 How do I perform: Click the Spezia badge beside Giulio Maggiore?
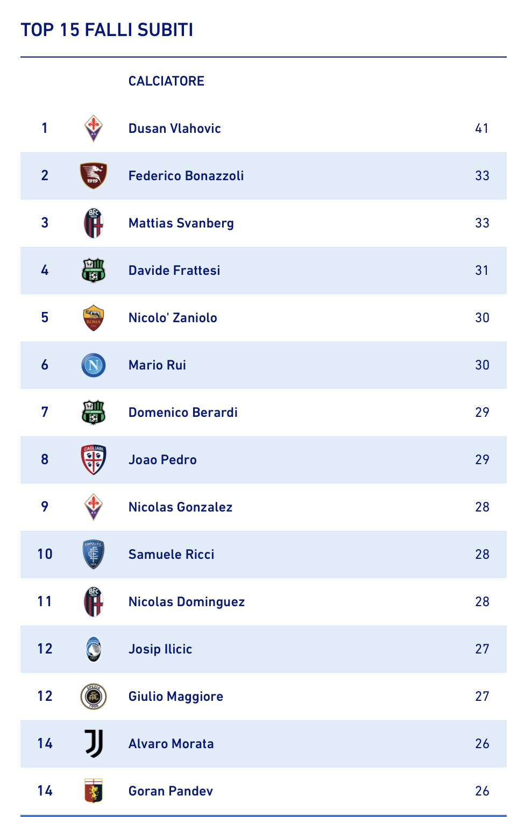pyautogui.click(x=94, y=697)
